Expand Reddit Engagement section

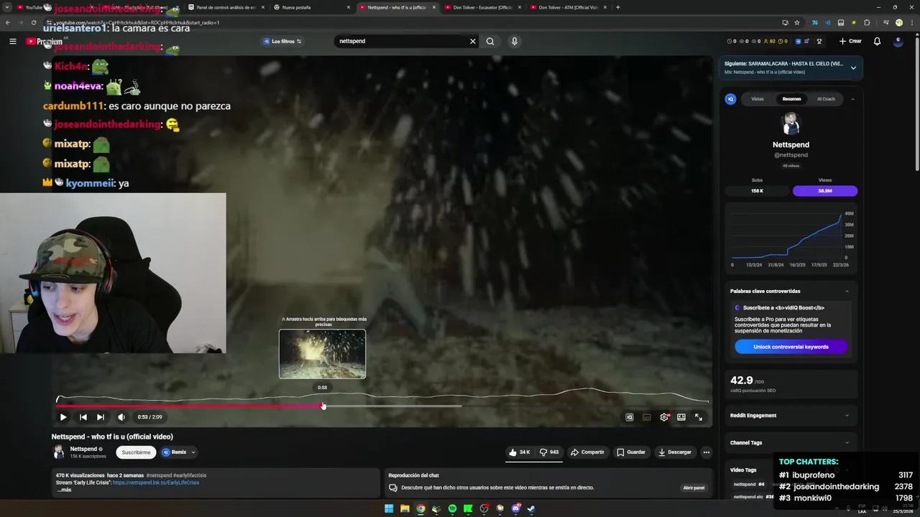[791, 416]
